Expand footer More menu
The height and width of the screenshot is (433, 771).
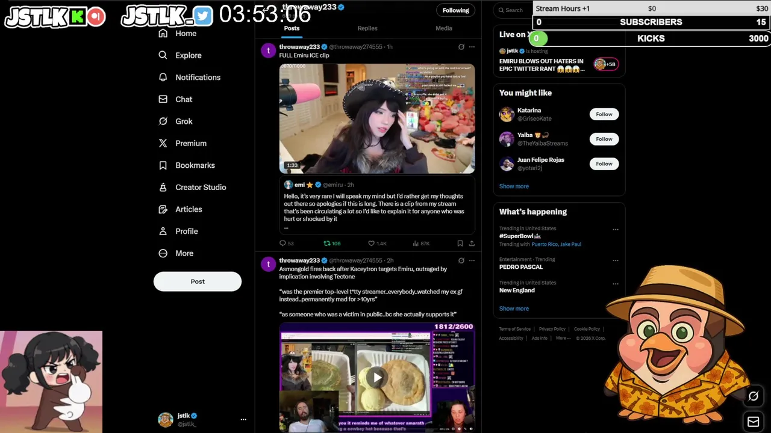[563, 338]
